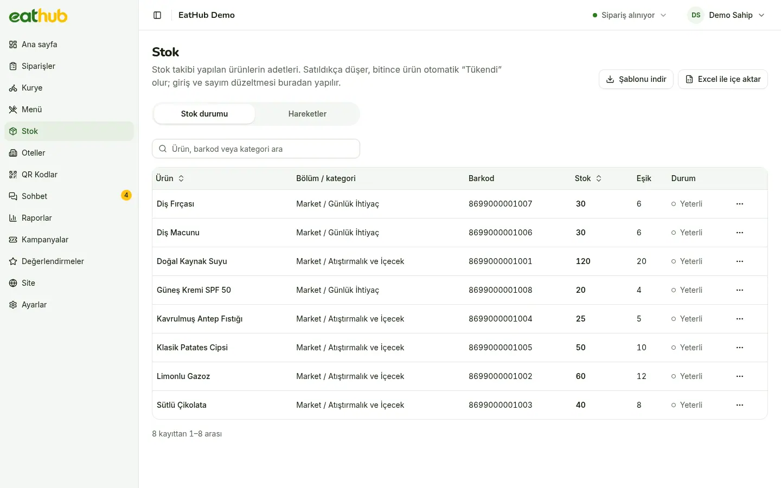Expand the Sipariş alınıyor status dropdown
The height and width of the screenshot is (488, 781).
[630, 15]
